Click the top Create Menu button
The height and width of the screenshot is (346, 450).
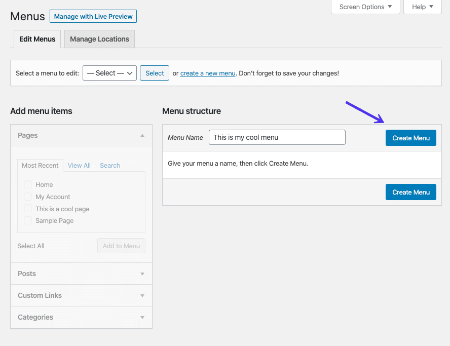[x=410, y=138]
